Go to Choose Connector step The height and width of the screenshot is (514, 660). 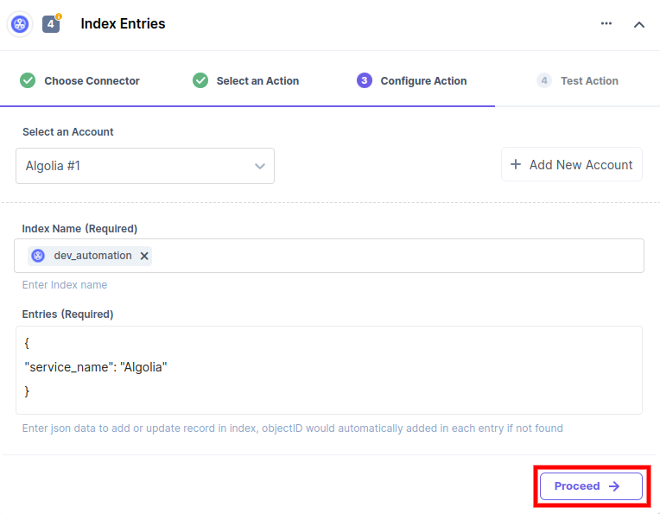click(80, 80)
